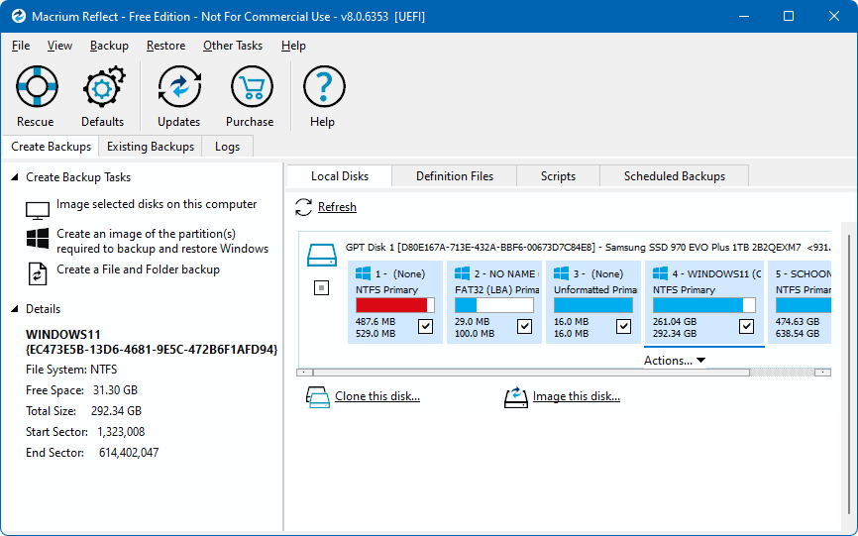The height and width of the screenshot is (536, 858).
Task: Collapse the Details section
Action: [15, 309]
